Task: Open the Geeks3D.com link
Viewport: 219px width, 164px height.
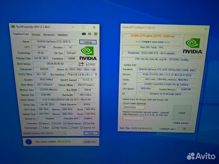Action: 168,129
